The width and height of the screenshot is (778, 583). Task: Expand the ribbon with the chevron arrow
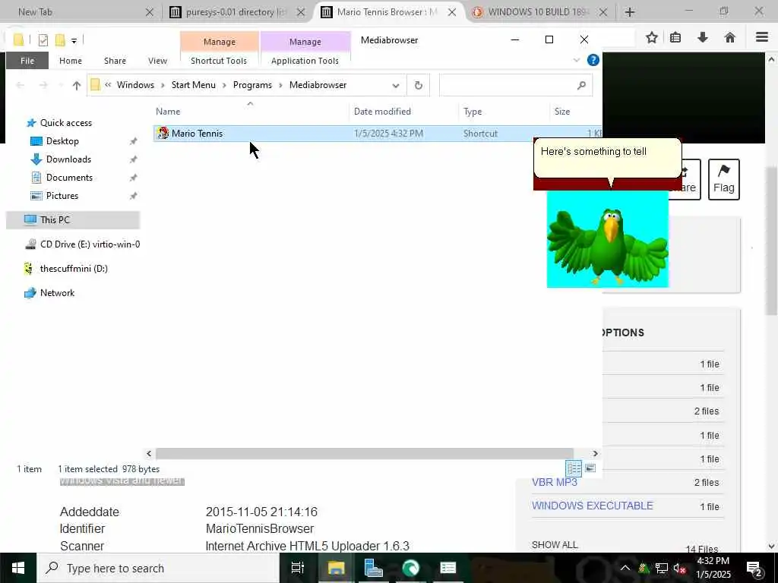coord(577,60)
